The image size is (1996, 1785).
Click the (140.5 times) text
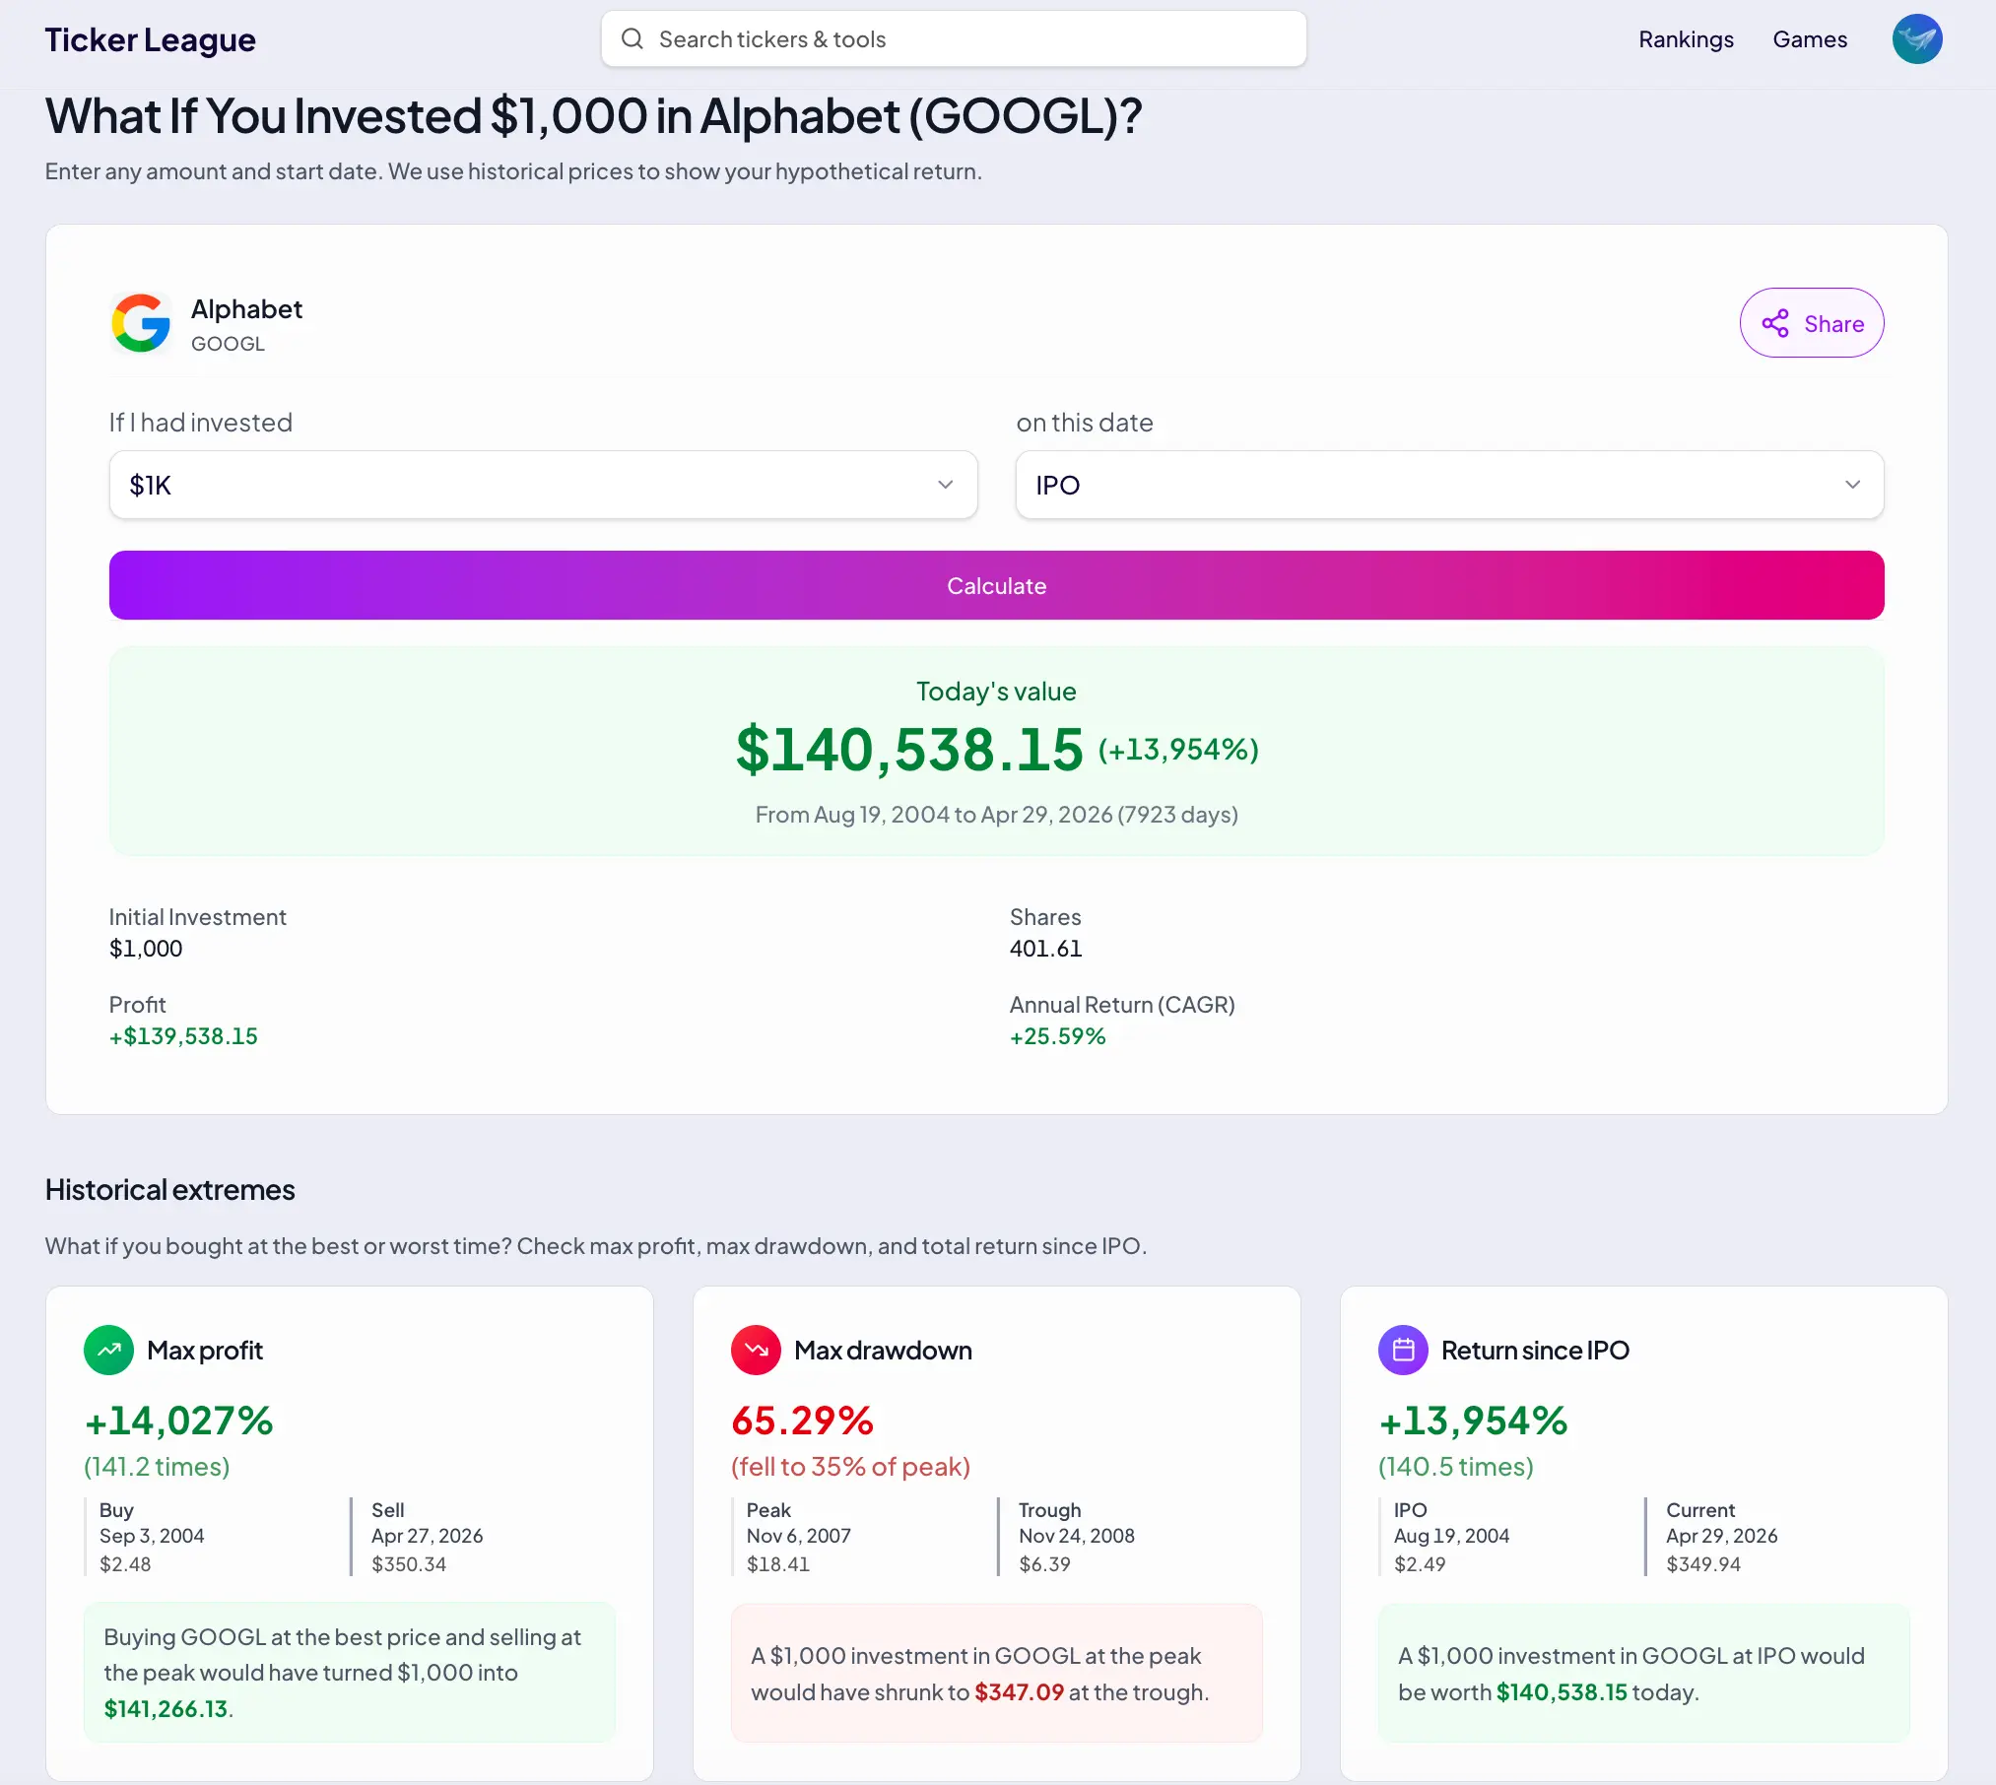coord(1455,1467)
